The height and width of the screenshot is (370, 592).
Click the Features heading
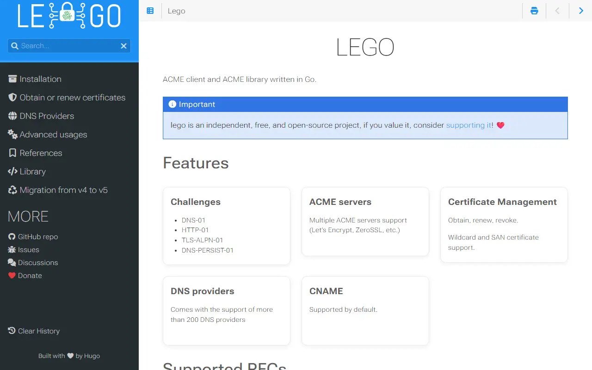(196, 163)
